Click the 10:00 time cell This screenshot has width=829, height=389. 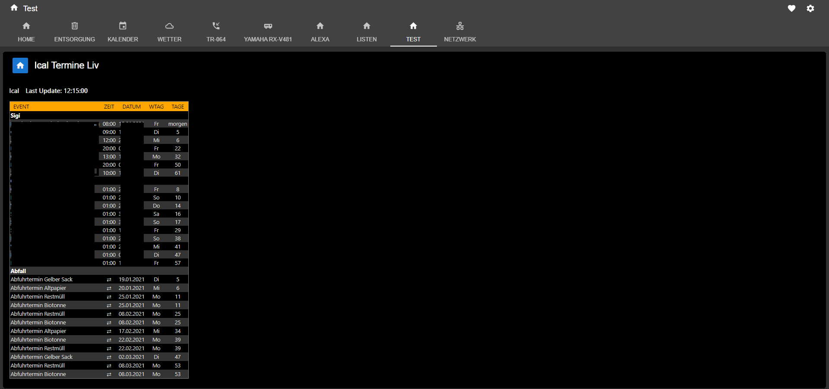click(x=109, y=173)
